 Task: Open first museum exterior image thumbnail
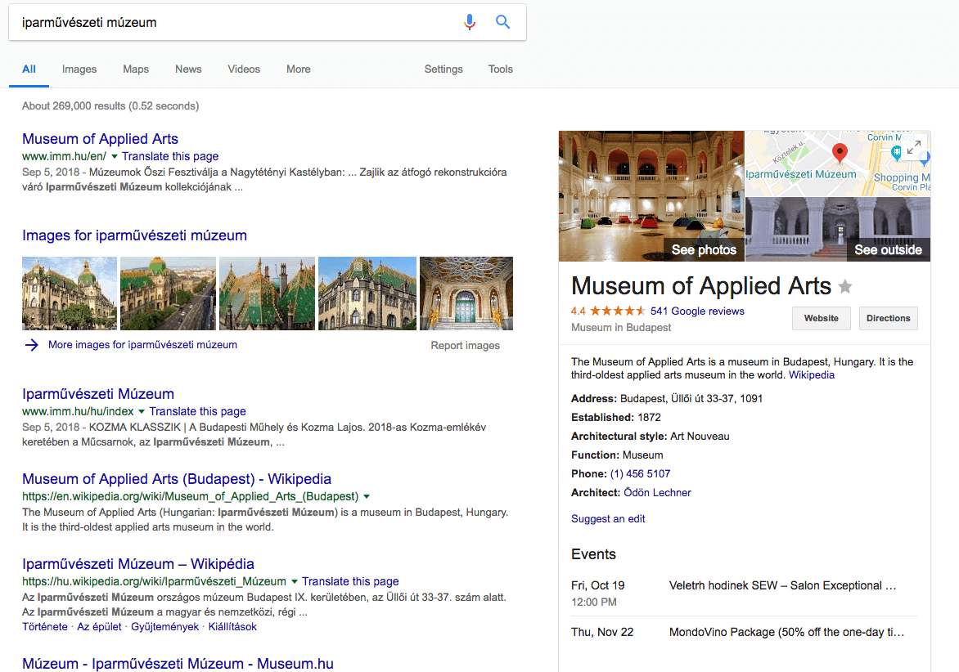(x=69, y=293)
